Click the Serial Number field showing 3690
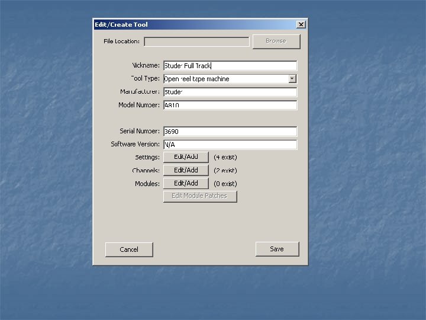This screenshot has width=426, height=320. click(230, 132)
